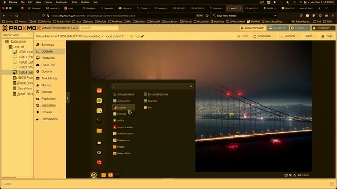The width and height of the screenshot is (337, 189).
Task: Select the Snapshots tab
Action: coord(49,106)
